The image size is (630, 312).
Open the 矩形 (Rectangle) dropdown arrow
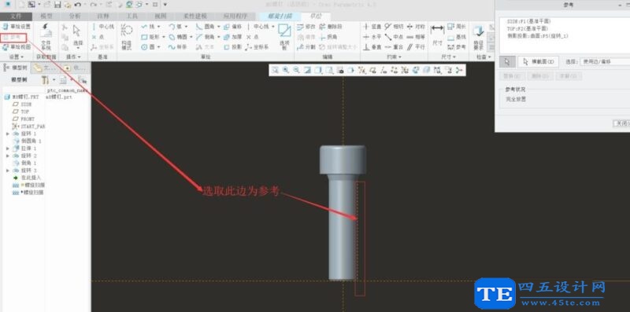click(x=164, y=37)
